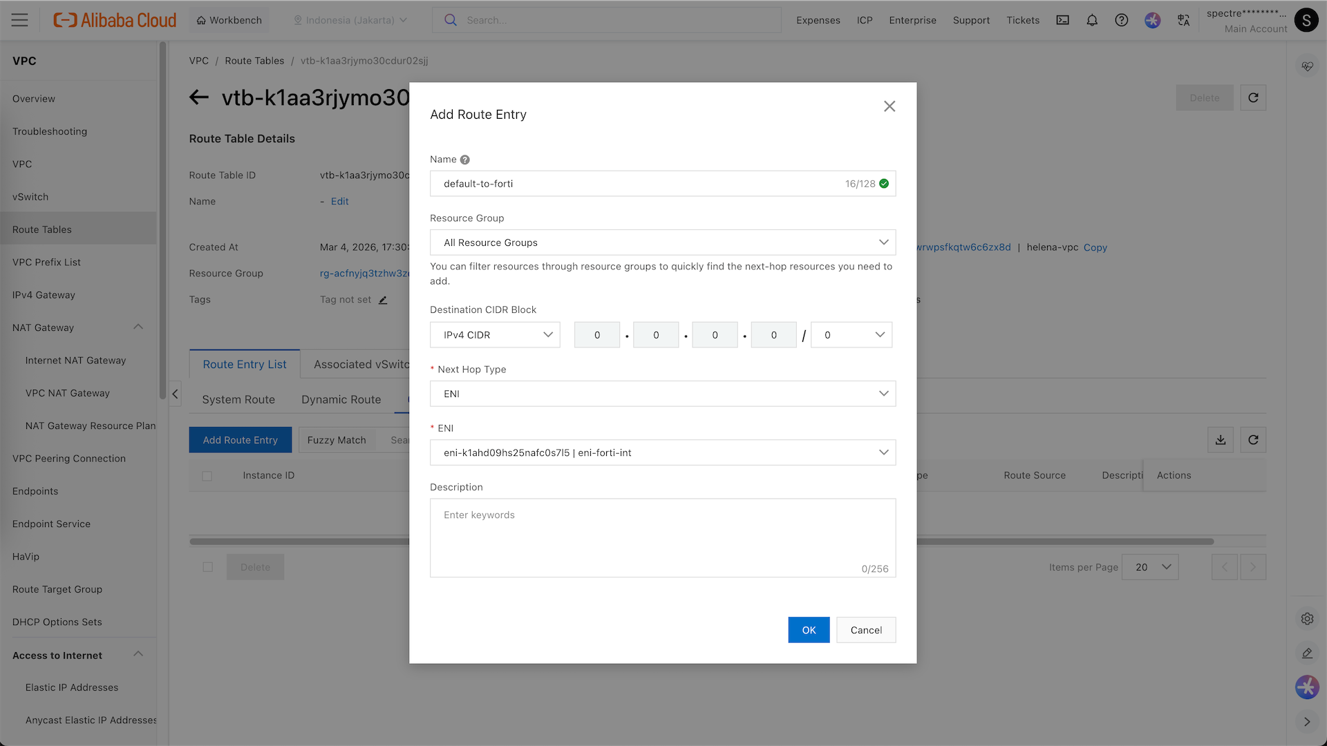
Task: Confirm the route entry with OK
Action: click(x=809, y=630)
